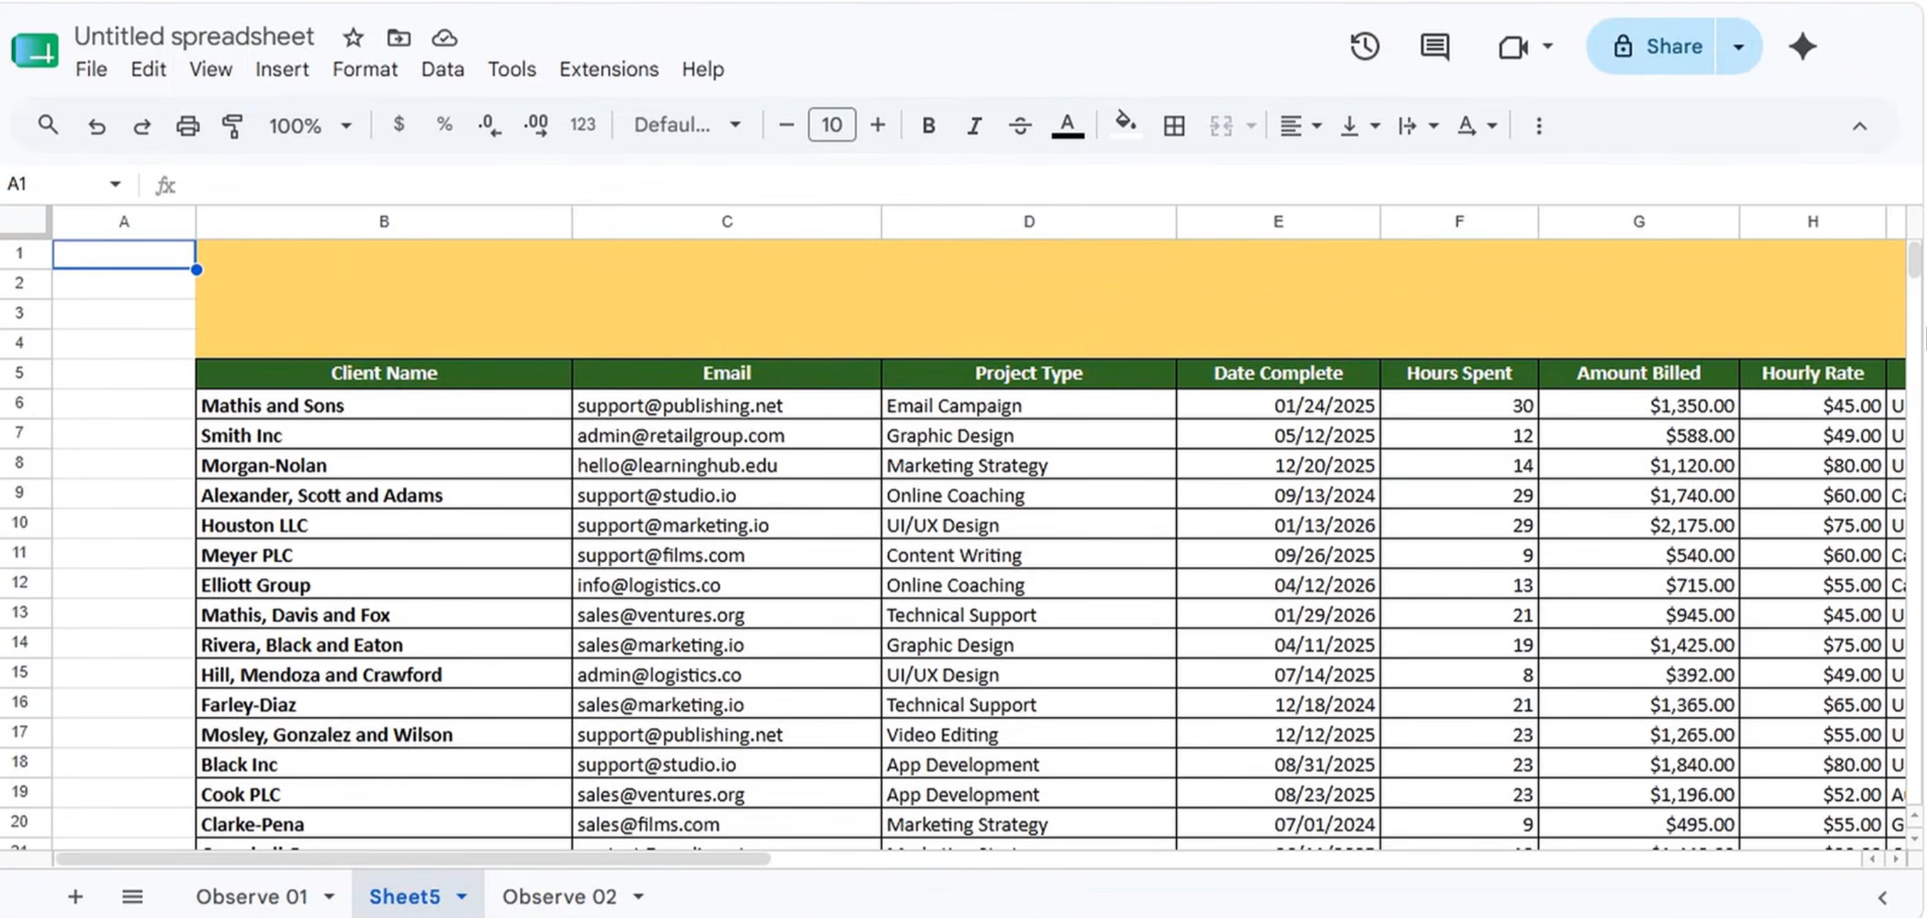Click the merge cells icon
The width and height of the screenshot is (1927, 918).
point(1221,126)
